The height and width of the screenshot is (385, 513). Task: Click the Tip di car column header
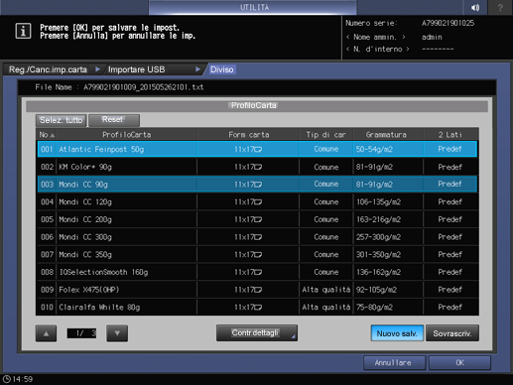click(x=325, y=135)
